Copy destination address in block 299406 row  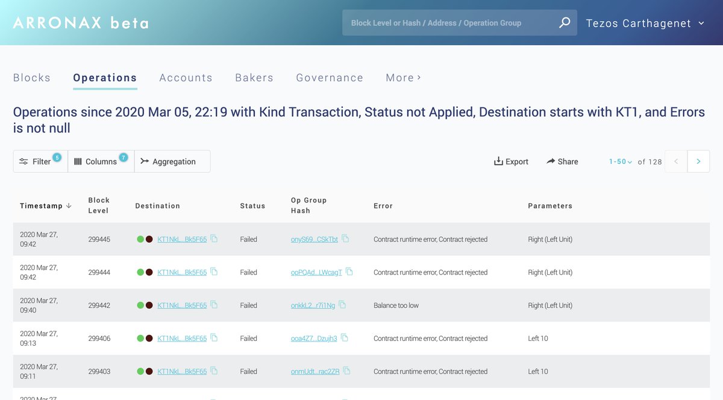pos(214,338)
